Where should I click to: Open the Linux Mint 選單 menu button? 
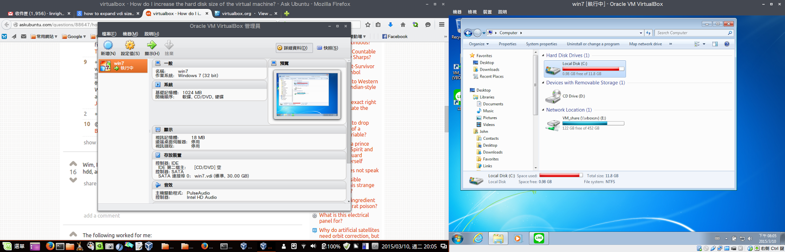[x=14, y=246]
